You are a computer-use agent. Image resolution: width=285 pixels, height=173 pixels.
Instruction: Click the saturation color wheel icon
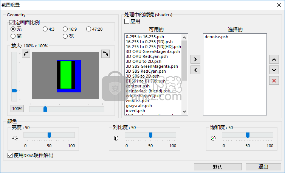point(213,138)
